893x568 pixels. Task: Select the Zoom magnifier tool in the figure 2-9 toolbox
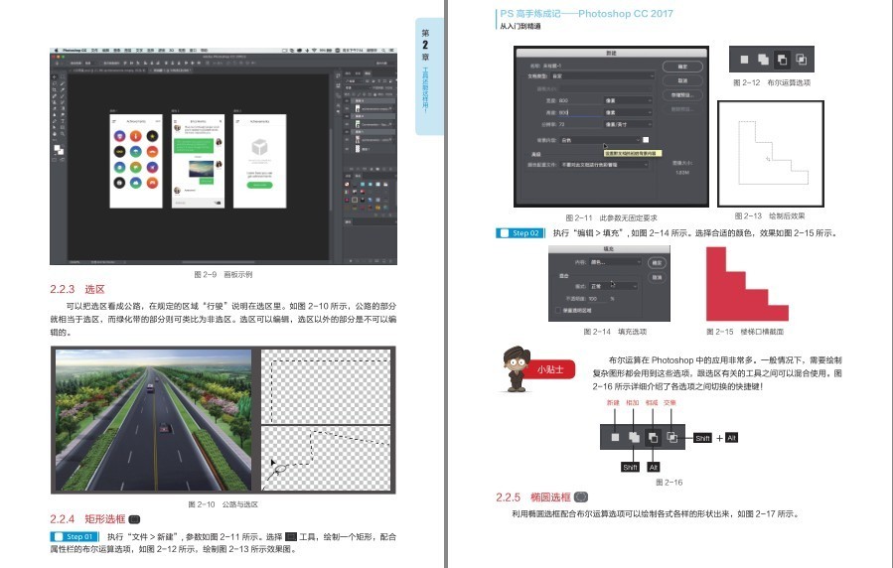click(63, 134)
